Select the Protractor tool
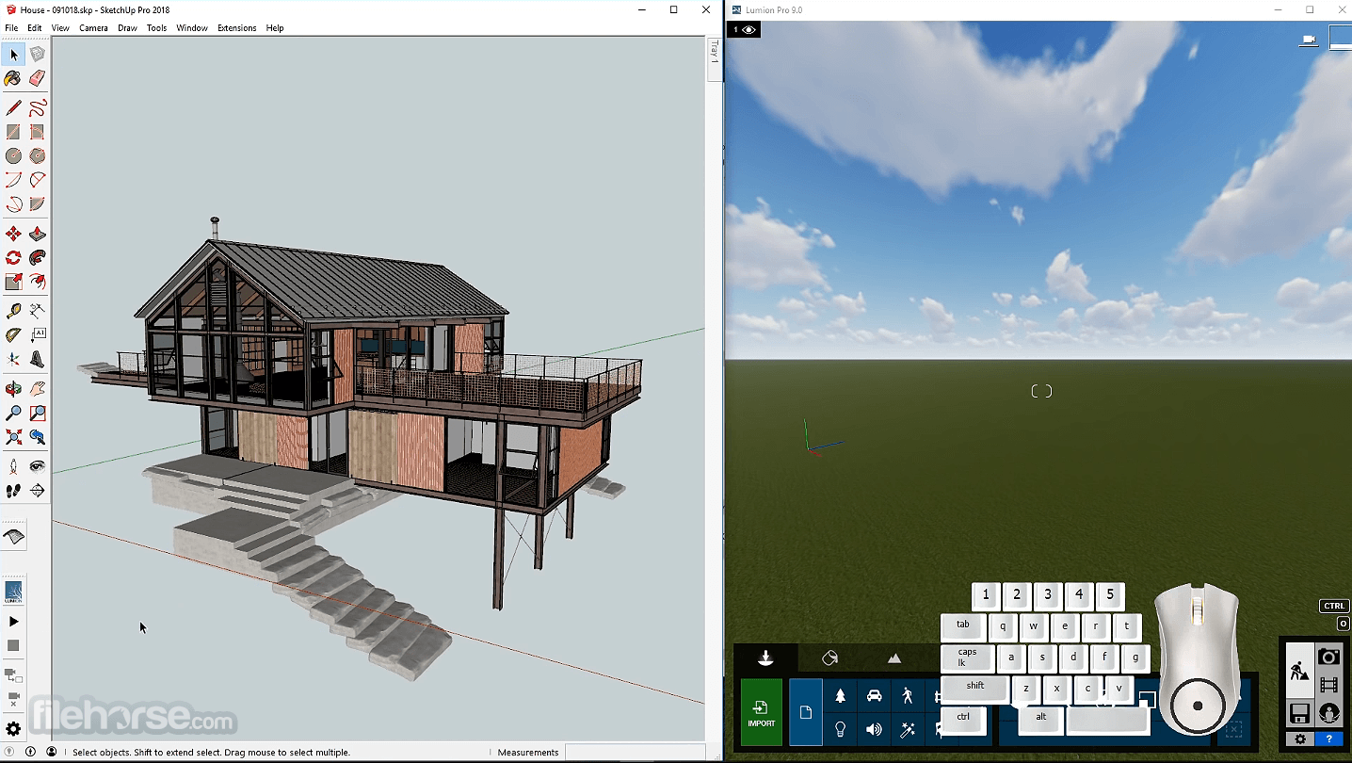This screenshot has height=763, width=1352. pos(13,334)
